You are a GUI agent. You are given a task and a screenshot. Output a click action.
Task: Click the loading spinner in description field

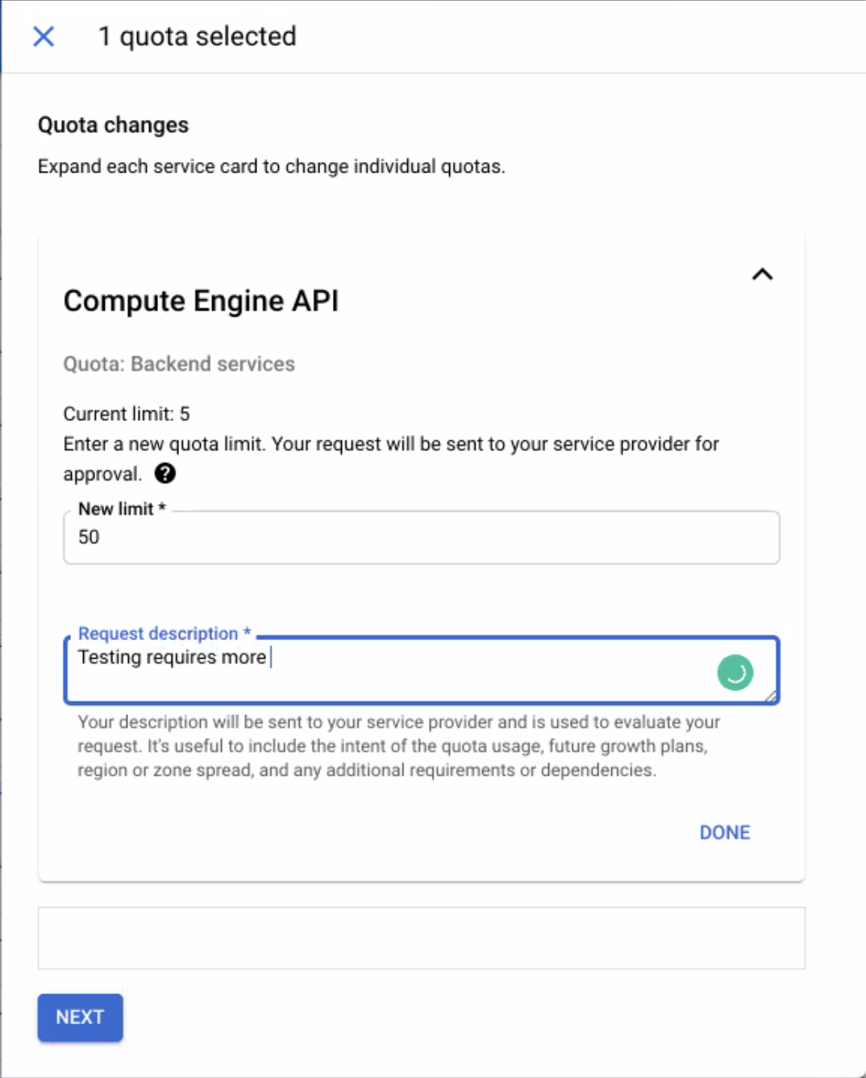coord(735,671)
